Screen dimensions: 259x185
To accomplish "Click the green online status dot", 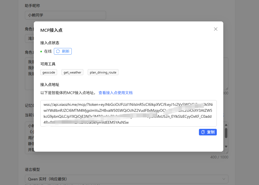I will (41, 51).
